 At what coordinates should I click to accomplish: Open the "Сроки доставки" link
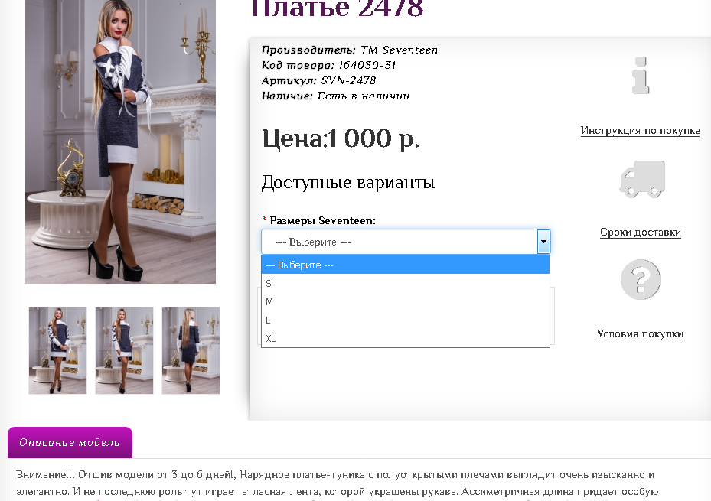[640, 232]
